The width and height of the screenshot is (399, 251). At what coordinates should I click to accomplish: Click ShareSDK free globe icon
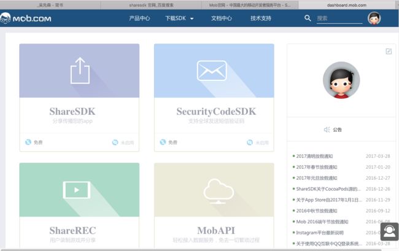pos(28,142)
